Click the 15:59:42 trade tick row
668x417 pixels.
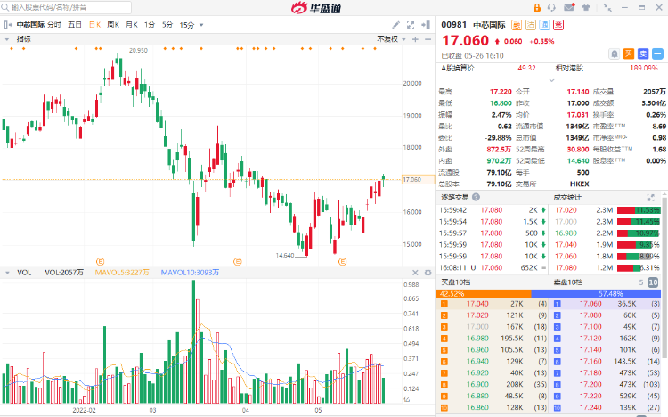pyautogui.click(x=493, y=210)
